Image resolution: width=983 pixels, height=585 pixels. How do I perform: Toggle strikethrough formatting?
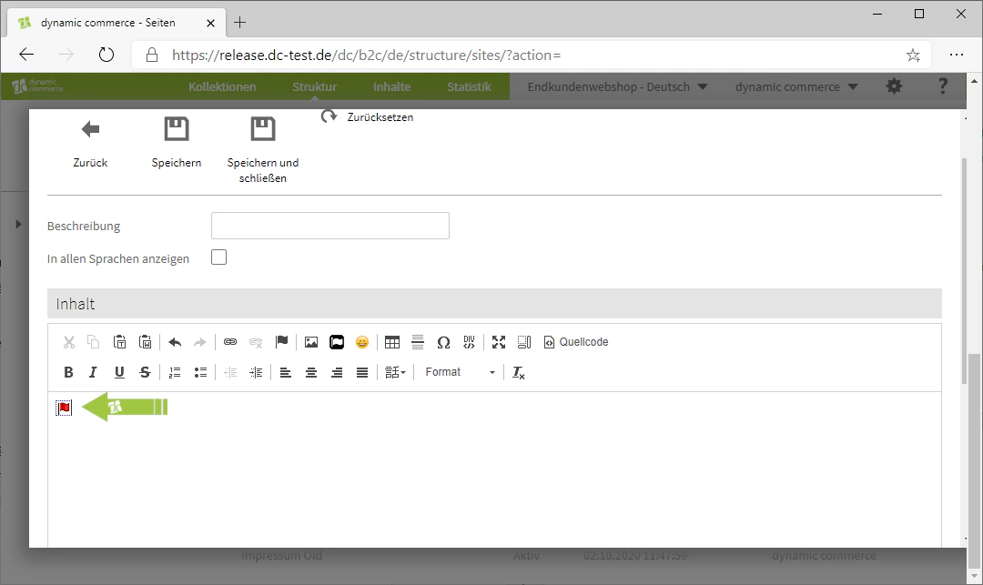[x=146, y=372]
